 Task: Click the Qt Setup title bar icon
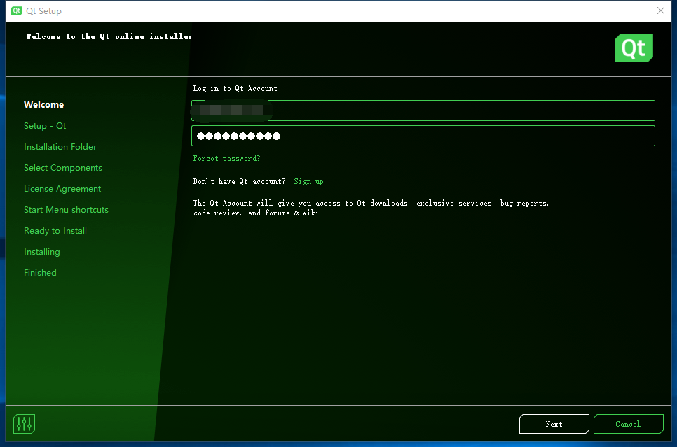(16, 10)
